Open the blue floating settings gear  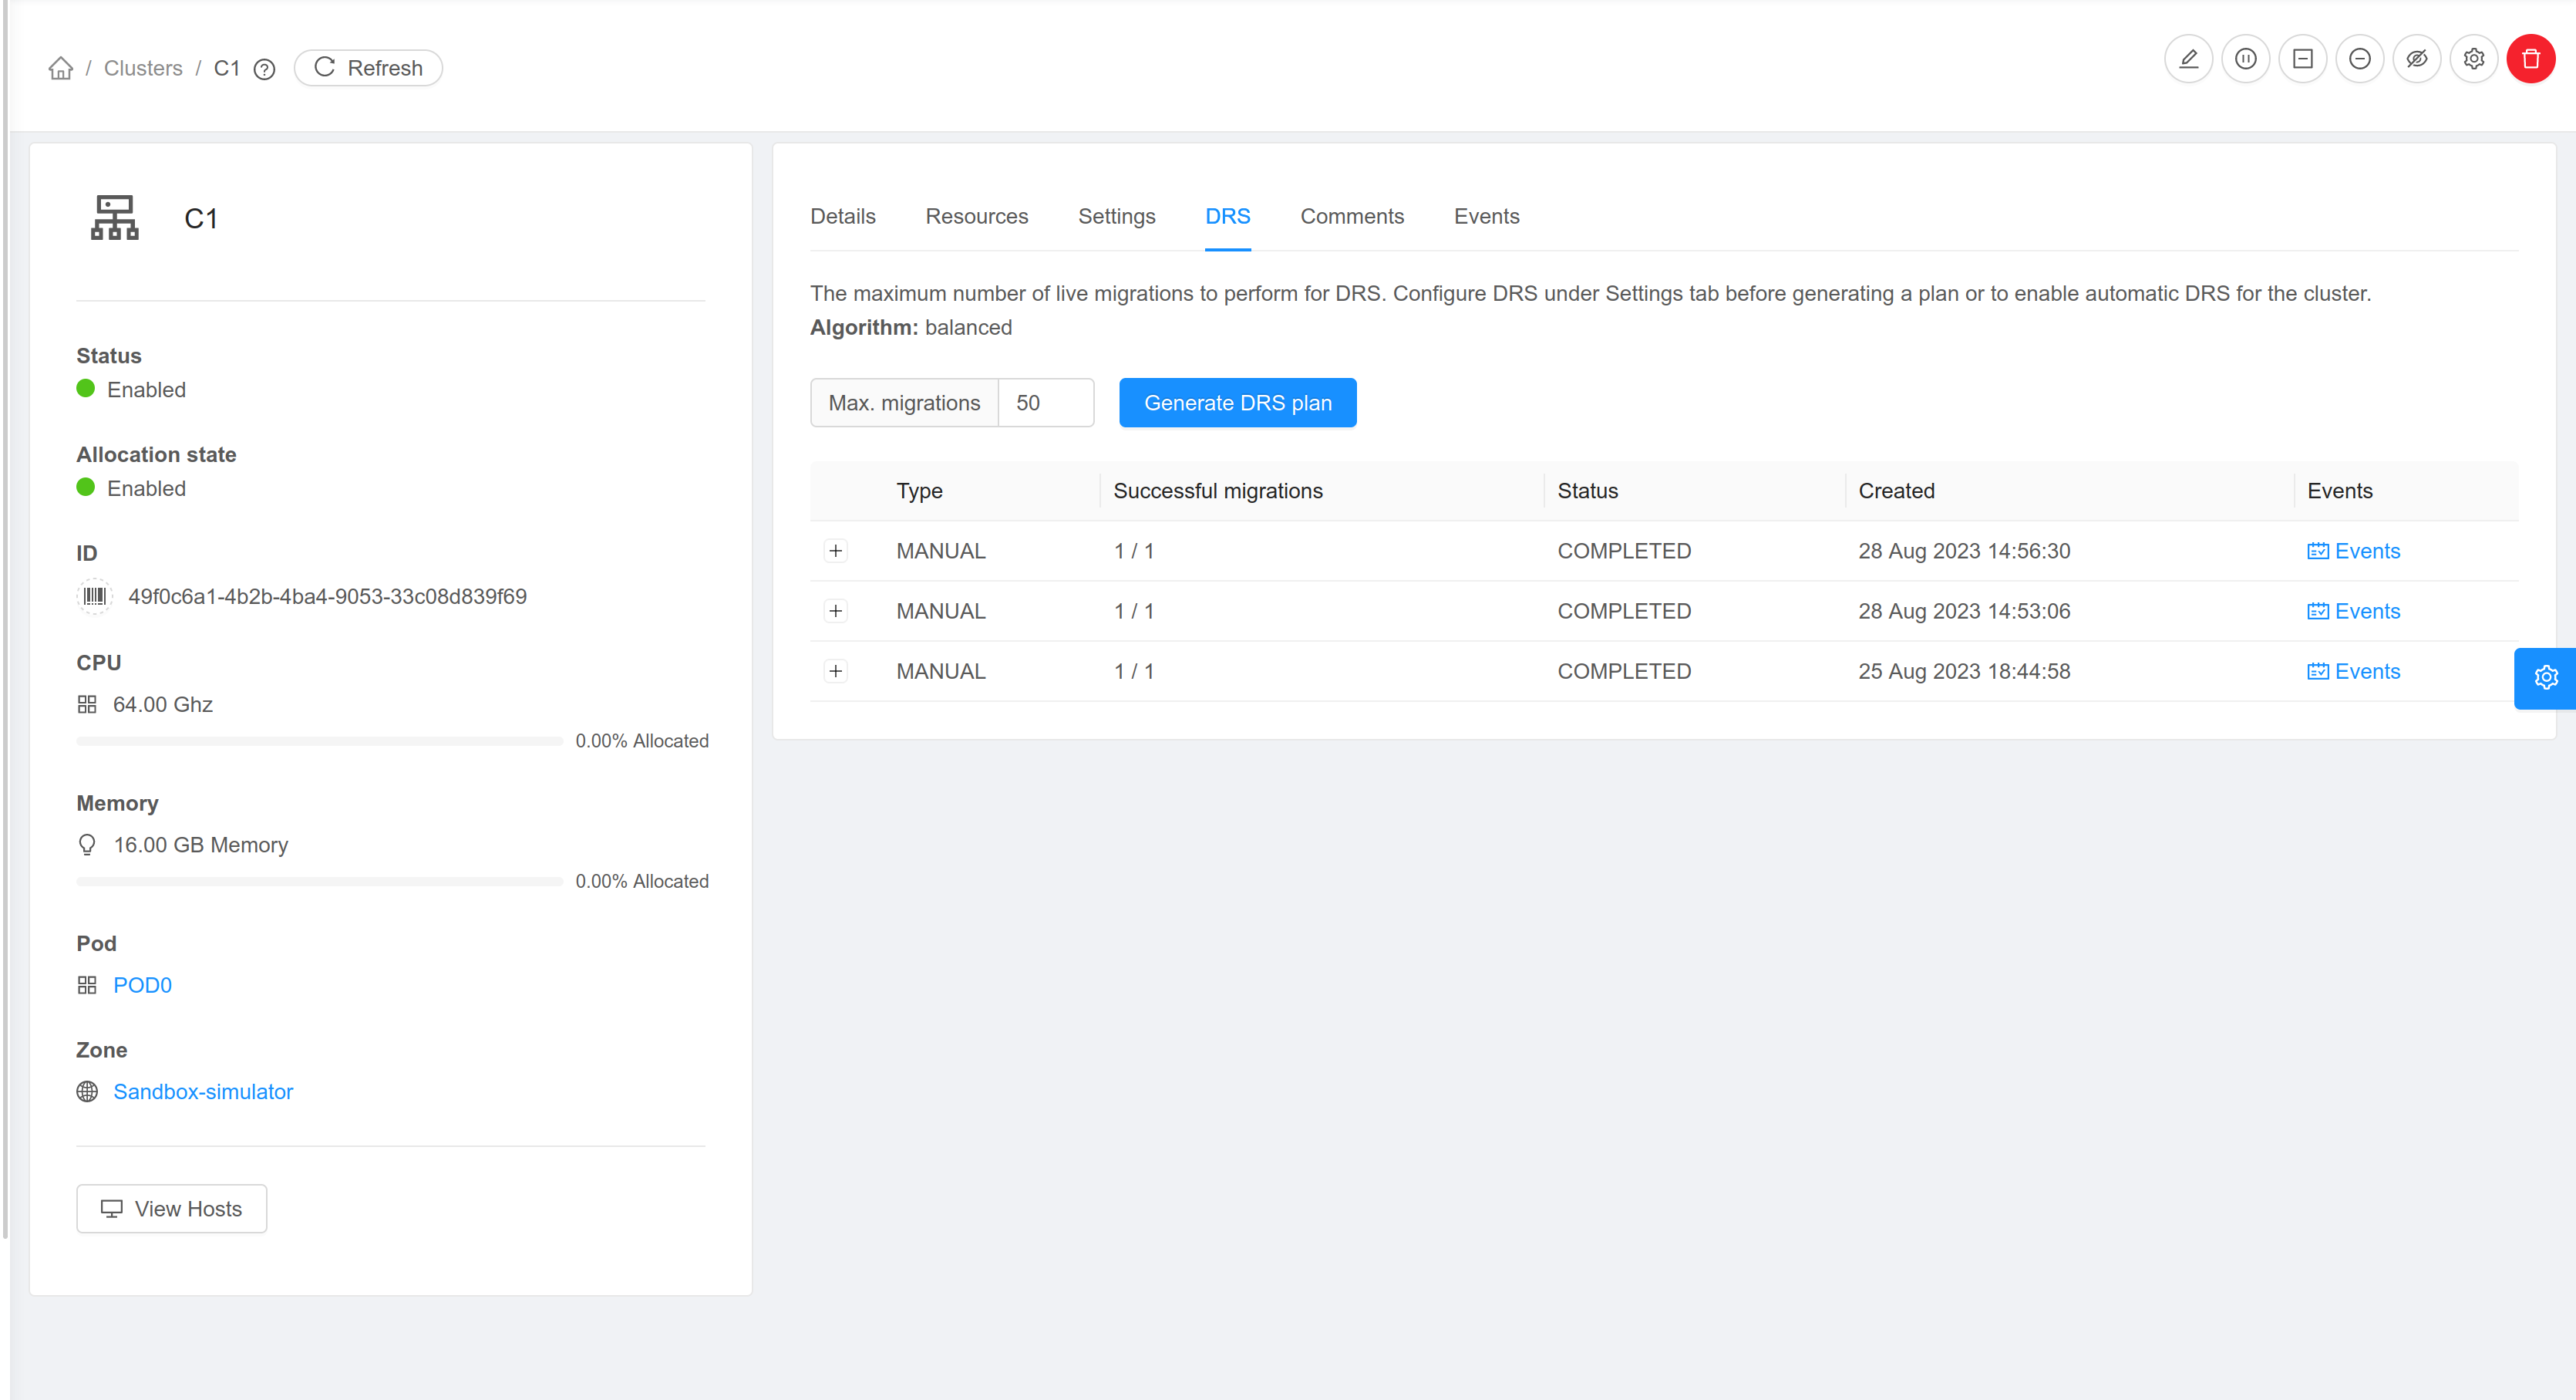(2546, 677)
